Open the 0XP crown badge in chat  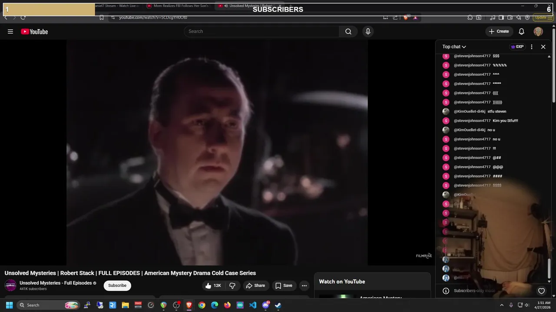point(517,47)
